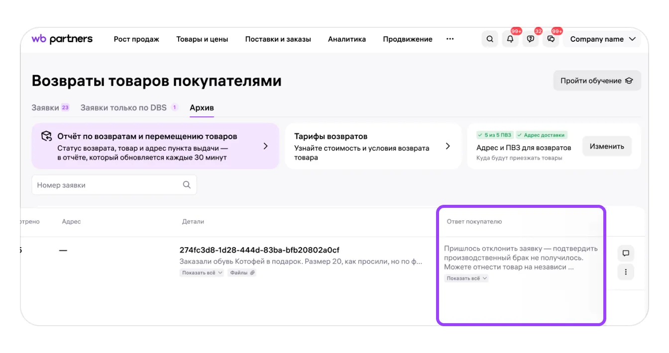
Task: Open the three-dot row actions menu
Action: click(626, 272)
